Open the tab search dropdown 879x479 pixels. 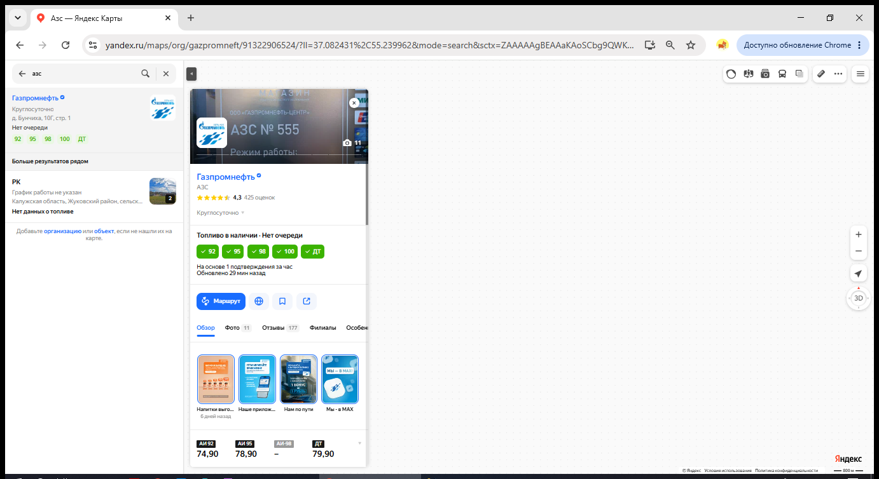pos(18,18)
